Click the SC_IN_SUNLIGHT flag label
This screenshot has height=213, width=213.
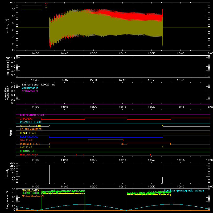(x=31, y=126)
